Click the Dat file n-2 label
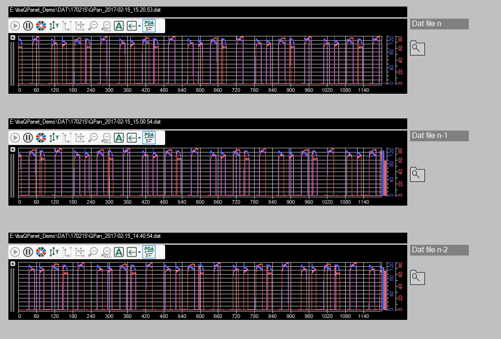Viewport: 501px width, 339px height. [x=439, y=250]
